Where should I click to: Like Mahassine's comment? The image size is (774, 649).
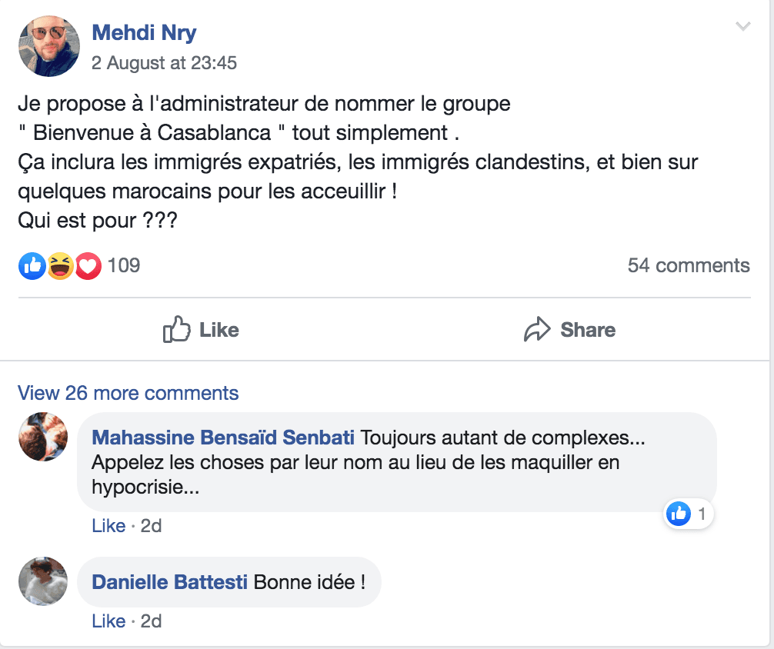(109, 525)
